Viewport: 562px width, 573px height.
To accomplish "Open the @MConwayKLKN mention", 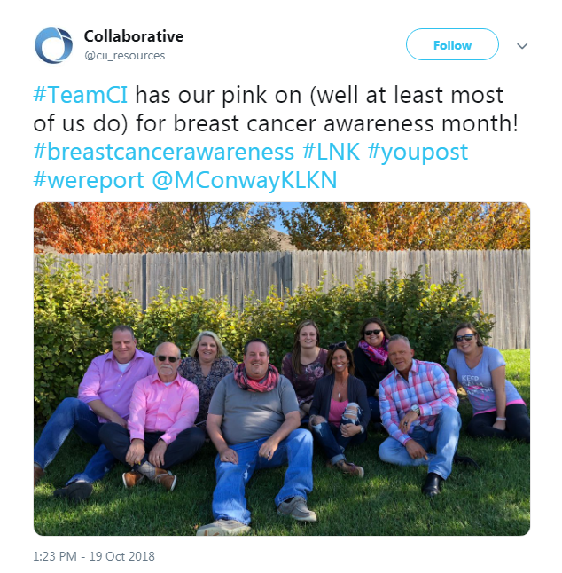I will [x=245, y=180].
